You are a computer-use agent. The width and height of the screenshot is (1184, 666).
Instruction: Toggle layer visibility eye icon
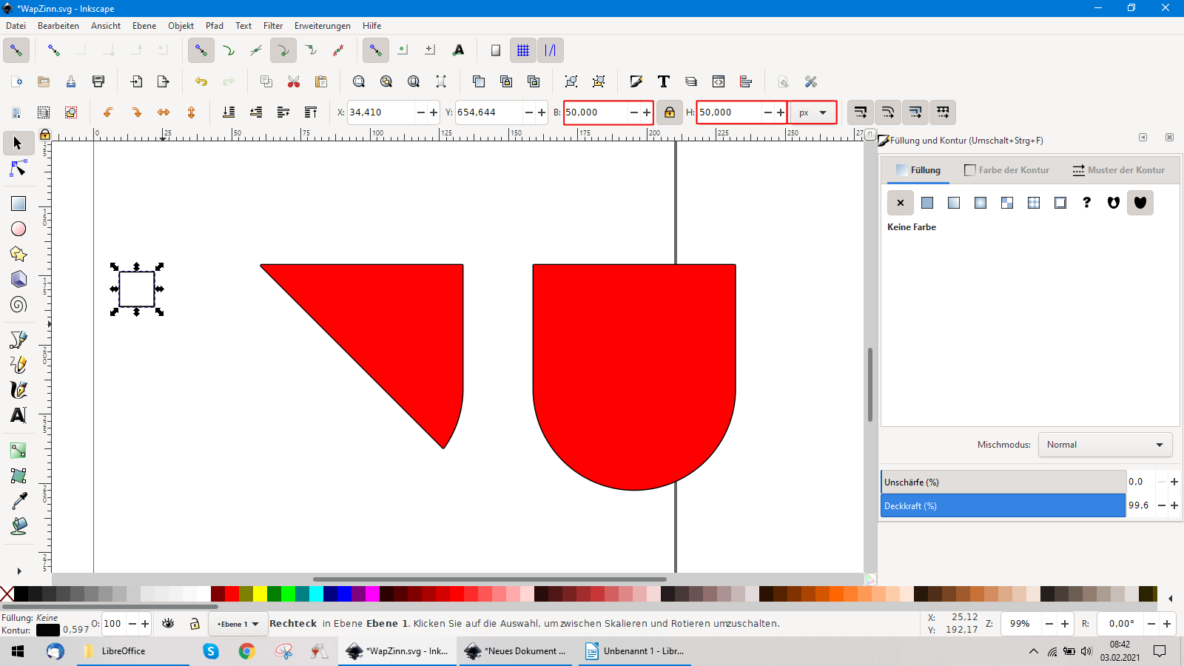coord(168,624)
